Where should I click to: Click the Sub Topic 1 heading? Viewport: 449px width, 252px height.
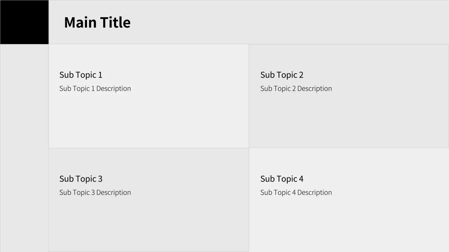81,75
